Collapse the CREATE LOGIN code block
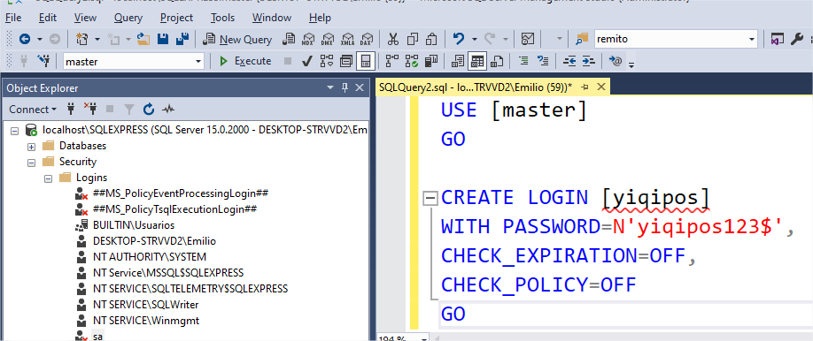This screenshot has height=341, width=813. click(x=430, y=198)
